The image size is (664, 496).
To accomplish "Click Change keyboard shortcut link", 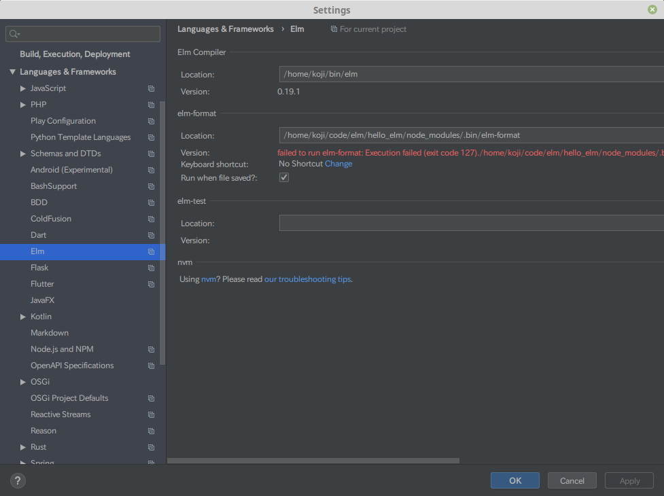I will point(338,164).
